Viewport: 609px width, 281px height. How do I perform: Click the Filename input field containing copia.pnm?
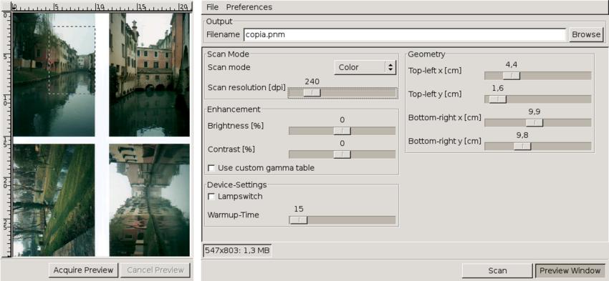click(405, 34)
